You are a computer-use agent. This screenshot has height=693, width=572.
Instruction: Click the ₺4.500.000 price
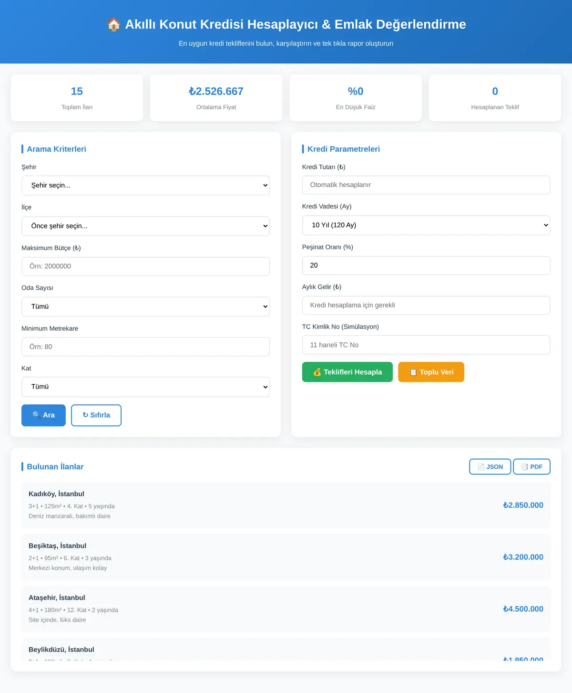pos(523,609)
